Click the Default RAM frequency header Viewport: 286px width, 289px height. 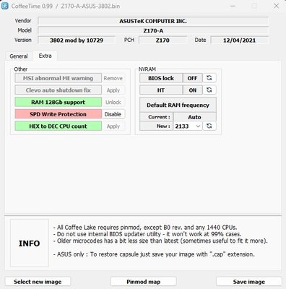[x=178, y=105]
